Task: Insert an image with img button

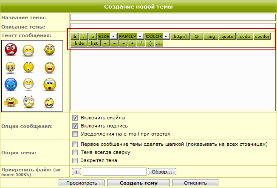Action: click(x=211, y=37)
